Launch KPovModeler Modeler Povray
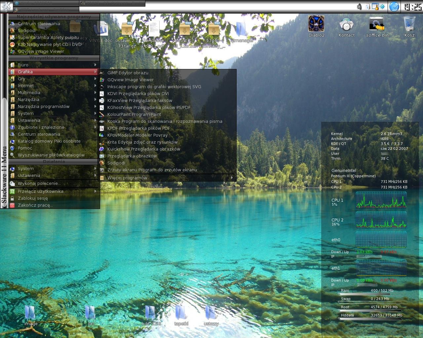Image resolution: width=423 pixels, height=338 pixels. coord(168,135)
